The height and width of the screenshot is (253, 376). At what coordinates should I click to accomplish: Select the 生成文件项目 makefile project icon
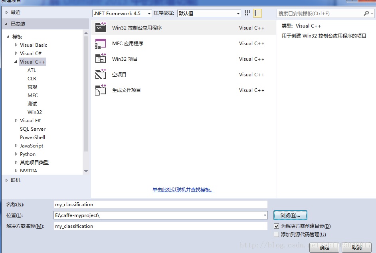pyautogui.click(x=101, y=90)
